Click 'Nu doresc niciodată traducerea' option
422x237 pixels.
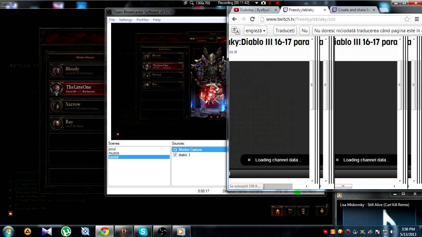[x=367, y=31]
